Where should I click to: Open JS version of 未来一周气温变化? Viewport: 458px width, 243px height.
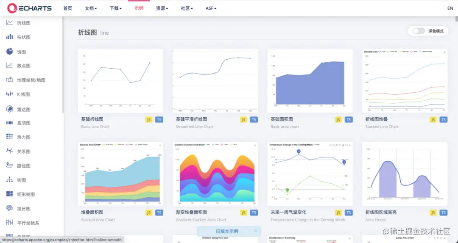[x=338, y=213]
